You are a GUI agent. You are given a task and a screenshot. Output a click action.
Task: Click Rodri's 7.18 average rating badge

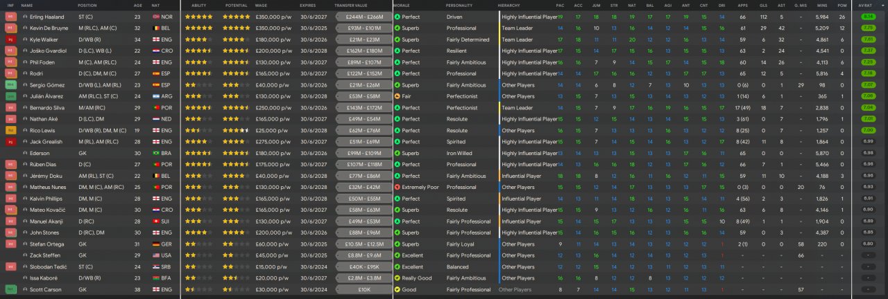tap(867, 73)
